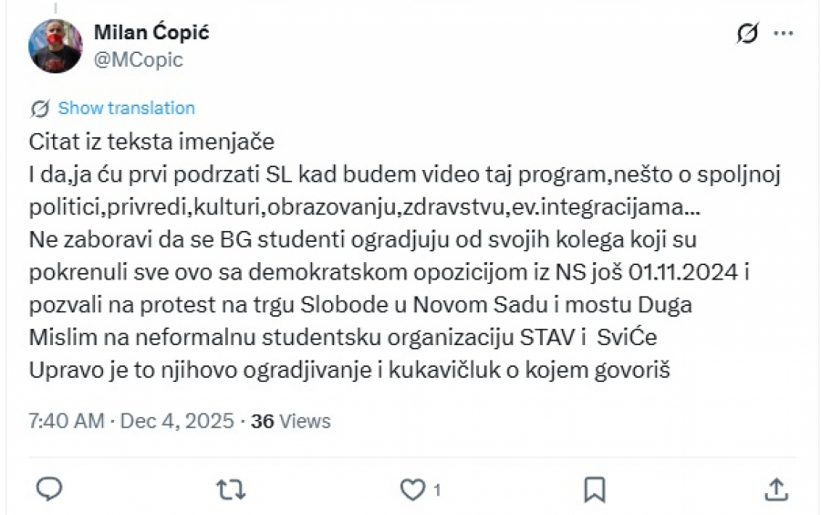View the 36 Views analytics

pos(291,421)
